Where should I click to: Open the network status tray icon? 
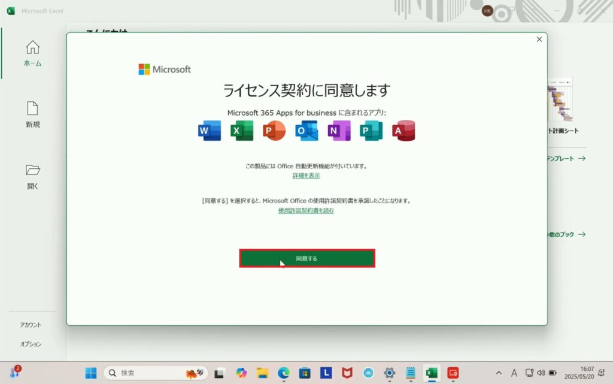point(529,373)
